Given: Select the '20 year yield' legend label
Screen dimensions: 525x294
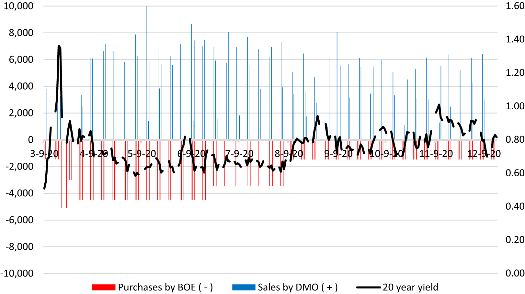Looking at the screenshot, I should (x=410, y=287).
